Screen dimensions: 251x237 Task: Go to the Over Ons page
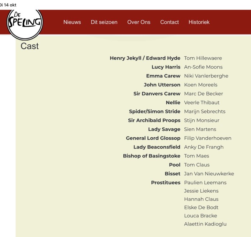pyautogui.click(x=139, y=22)
